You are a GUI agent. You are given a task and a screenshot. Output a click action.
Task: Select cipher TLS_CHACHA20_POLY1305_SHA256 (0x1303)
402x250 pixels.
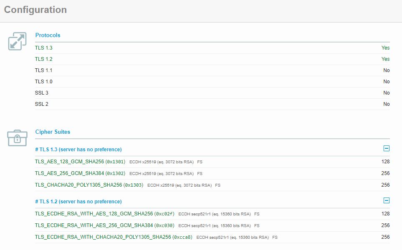(89, 185)
